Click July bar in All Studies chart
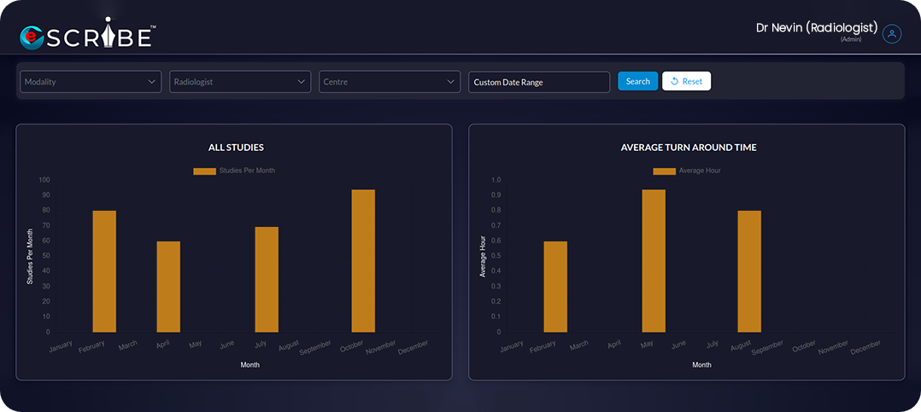This screenshot has height=412, width=921. point(267,280)
